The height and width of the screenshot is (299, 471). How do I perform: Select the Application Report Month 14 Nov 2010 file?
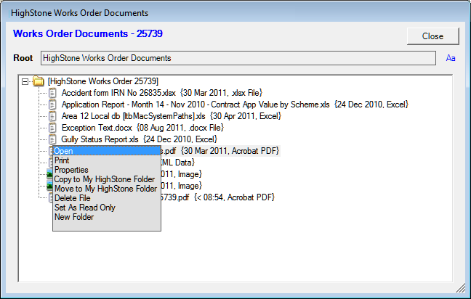[235, 105]
